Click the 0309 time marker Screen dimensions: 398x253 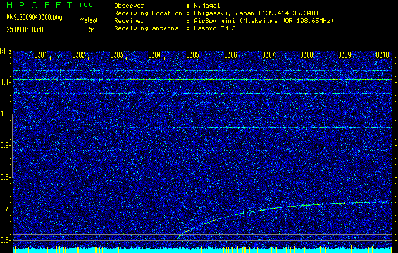point(345,55)
